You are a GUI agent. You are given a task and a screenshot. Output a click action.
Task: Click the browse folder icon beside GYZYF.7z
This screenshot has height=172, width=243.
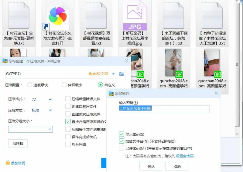[x=122, y=74]
